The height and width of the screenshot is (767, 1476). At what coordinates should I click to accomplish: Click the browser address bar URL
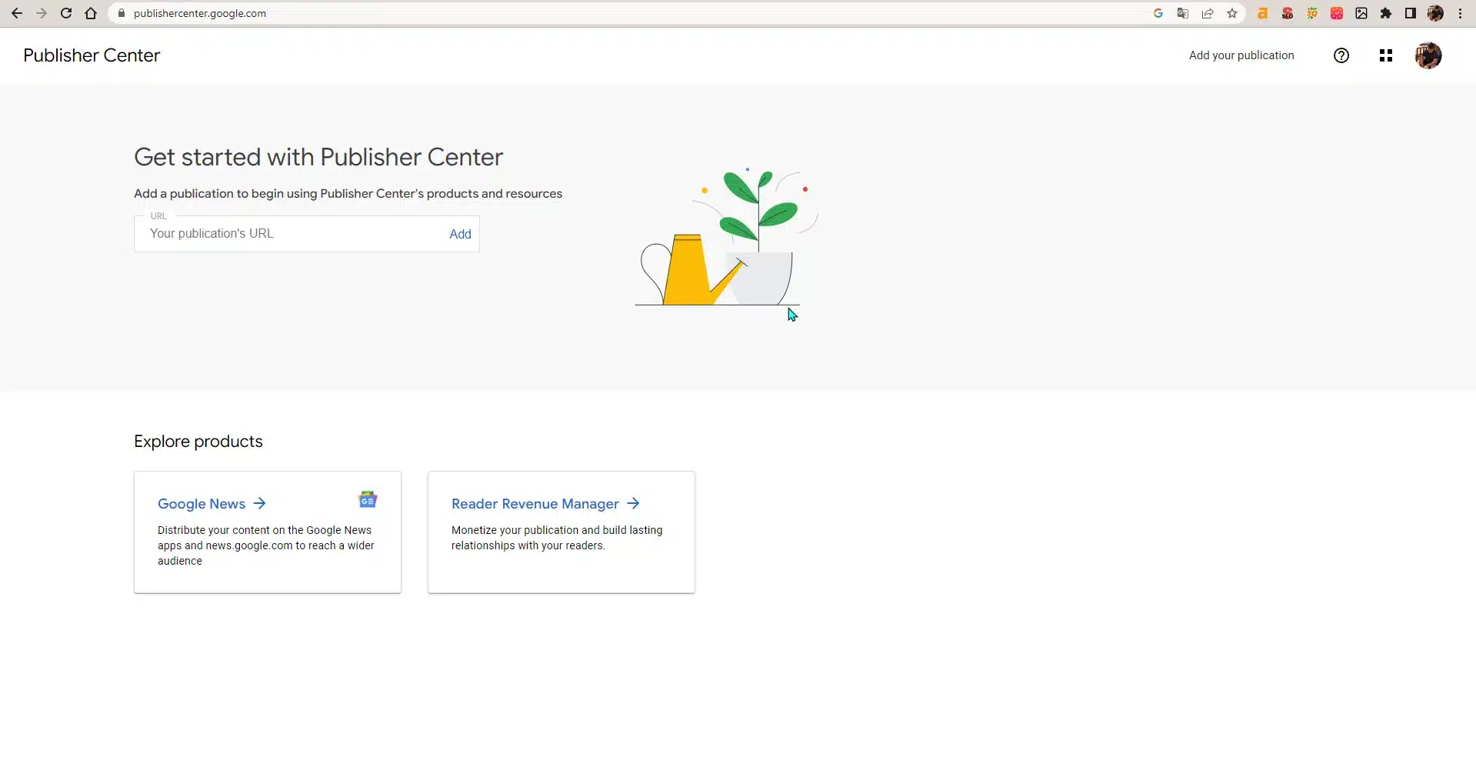(x=200, y=13)
